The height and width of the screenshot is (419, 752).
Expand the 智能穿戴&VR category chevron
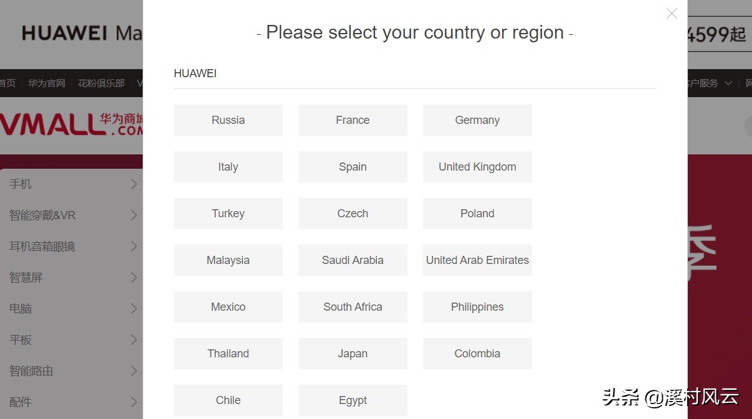[x=134, y=215]
